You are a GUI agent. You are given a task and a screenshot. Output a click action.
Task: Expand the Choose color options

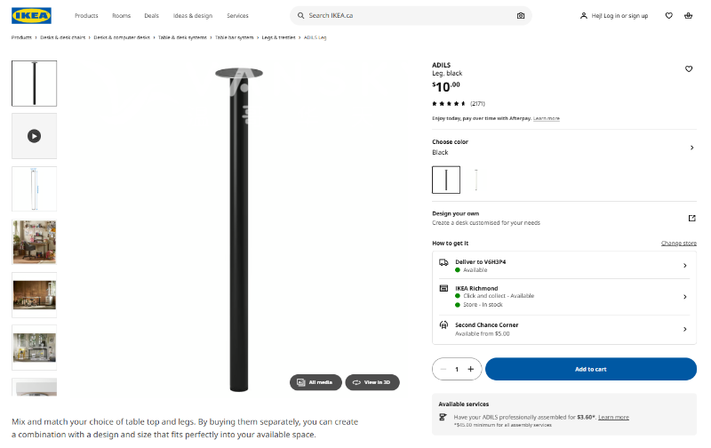click(x=691, y=148)
